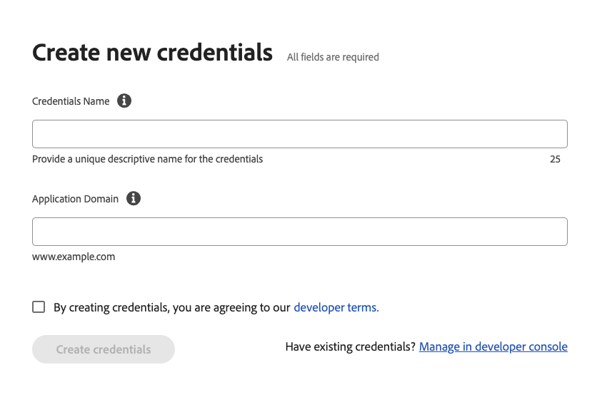Click the Credentials Name field label
The image size is (612, 397).
click(71, 101)
